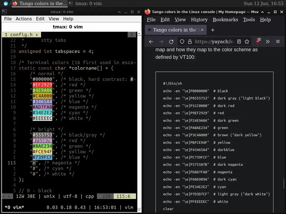
Task: Reload the Tango colors page
Action: coord(171,42)
